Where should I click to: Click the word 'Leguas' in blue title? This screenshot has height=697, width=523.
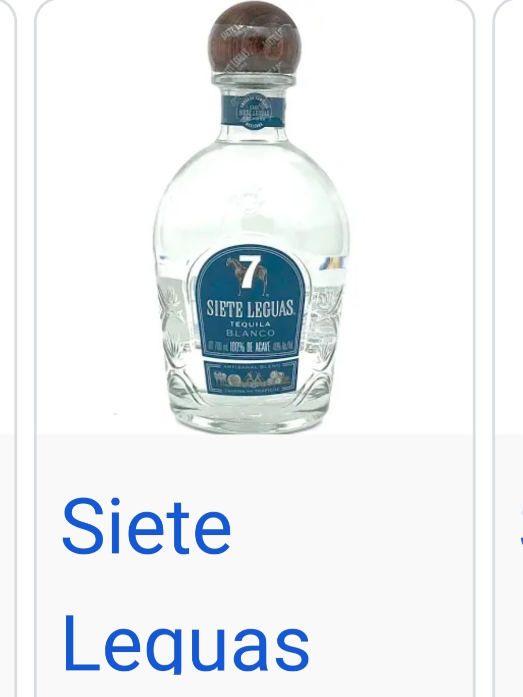(186, 643)
